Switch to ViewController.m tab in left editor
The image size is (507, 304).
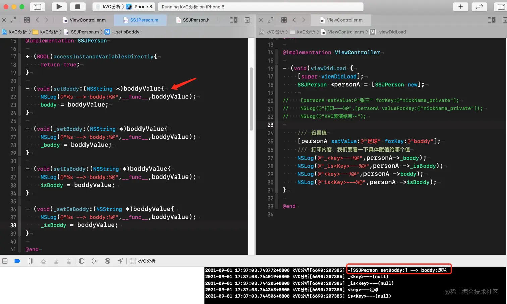pyautogui.click(x=84, y=20)
